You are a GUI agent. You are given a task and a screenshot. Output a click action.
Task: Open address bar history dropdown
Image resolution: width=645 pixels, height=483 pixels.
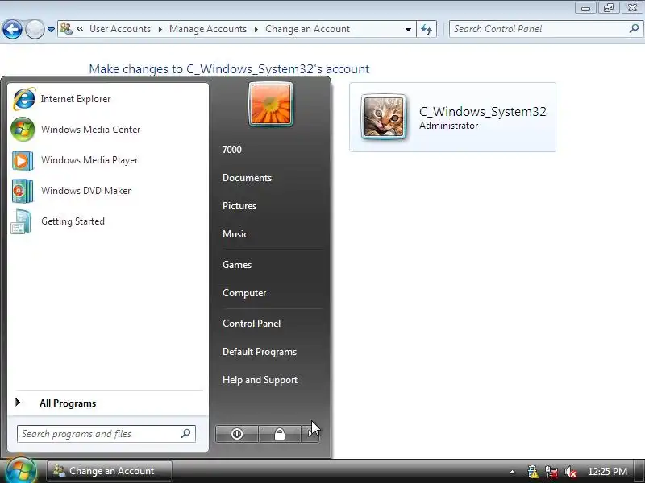point(408,30)
